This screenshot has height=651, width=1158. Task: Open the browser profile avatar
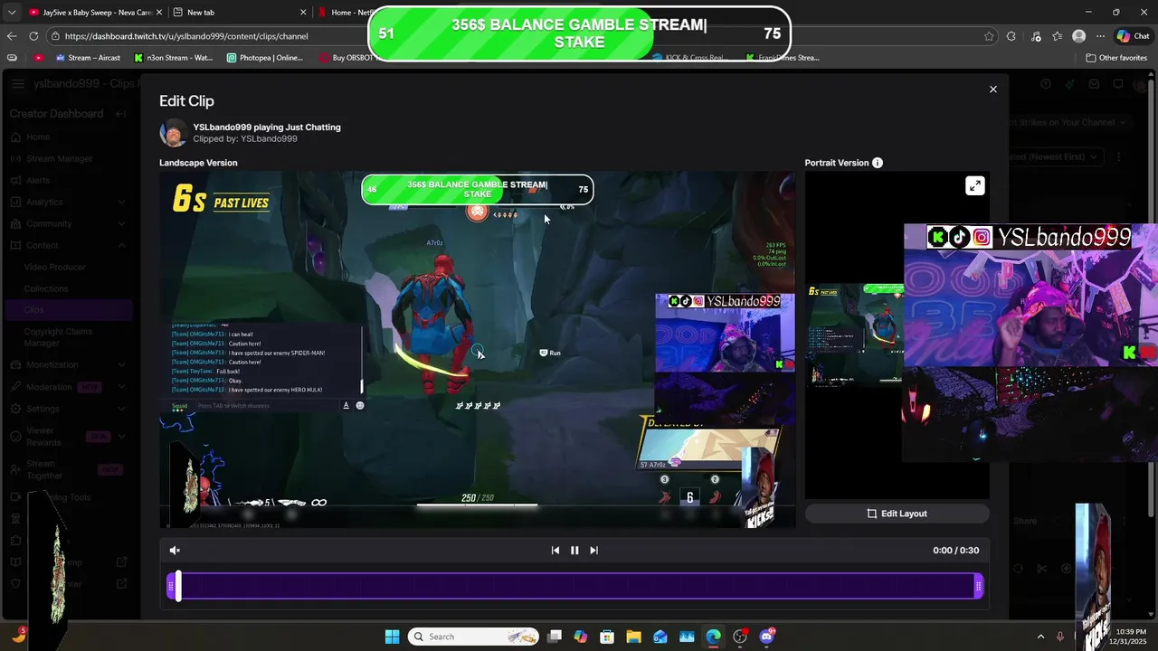1078,36
